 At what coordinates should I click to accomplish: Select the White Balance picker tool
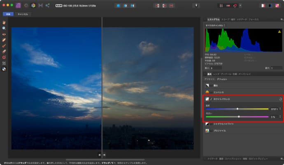[4, 69]
